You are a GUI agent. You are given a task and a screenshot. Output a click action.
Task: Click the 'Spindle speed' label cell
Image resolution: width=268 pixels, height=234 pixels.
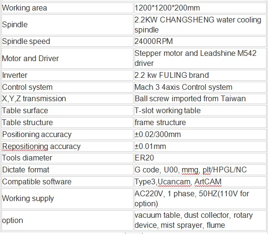pyautogui.click(x=67, y=42)
